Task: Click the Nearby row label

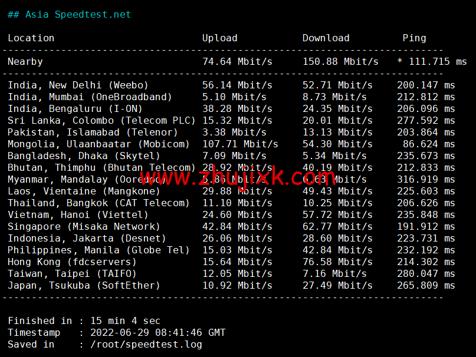Action: 25,62
